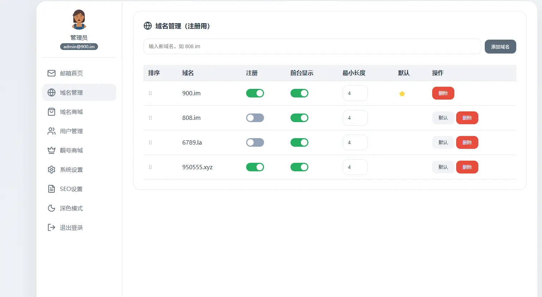Click the globe icon in 域名管理 page header
The image size is (542, 297).
(148, 26)
